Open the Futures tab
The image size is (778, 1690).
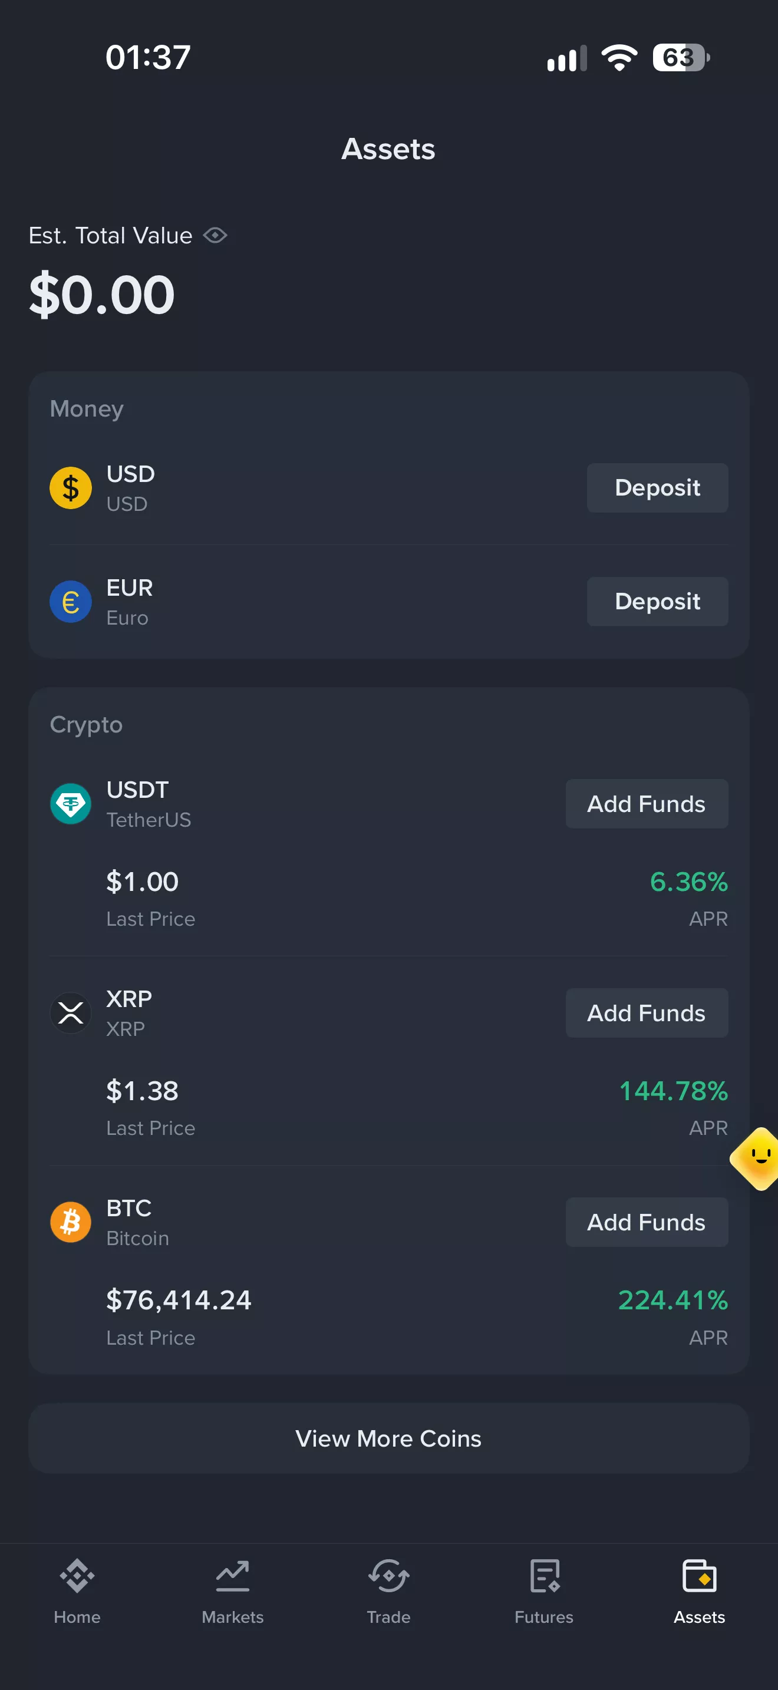coord(545,1592)
